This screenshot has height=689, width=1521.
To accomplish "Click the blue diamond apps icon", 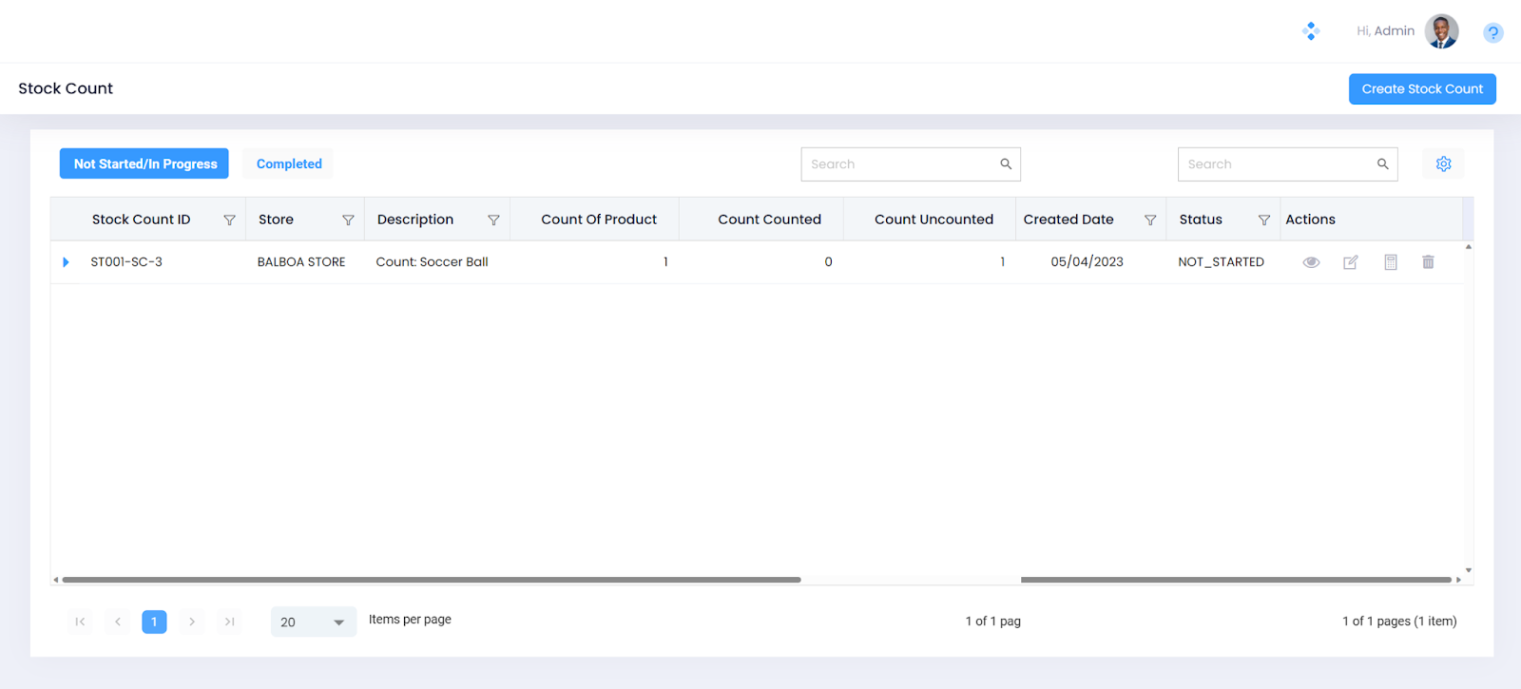I will 1311,31.
